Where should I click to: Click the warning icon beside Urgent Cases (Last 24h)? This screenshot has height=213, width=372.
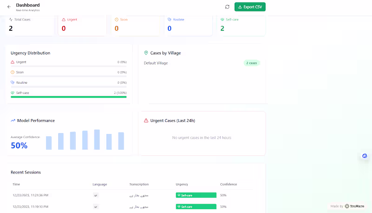(146, 120)
